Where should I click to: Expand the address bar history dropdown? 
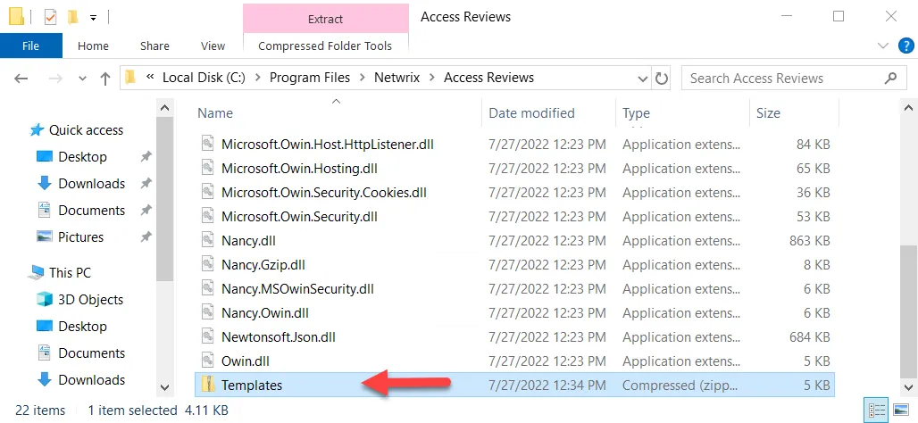coord(642,79)
